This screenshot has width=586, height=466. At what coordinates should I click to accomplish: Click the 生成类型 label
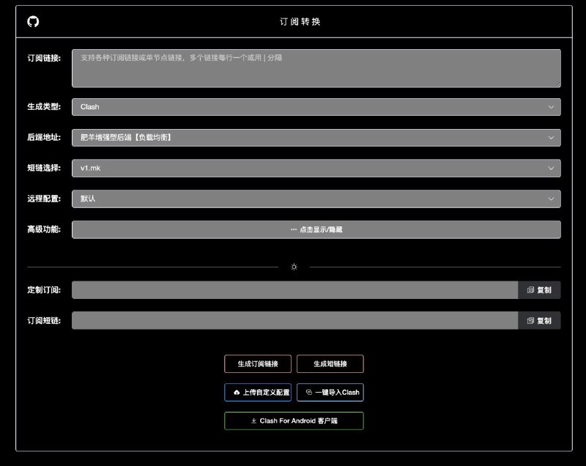(44, 107)
